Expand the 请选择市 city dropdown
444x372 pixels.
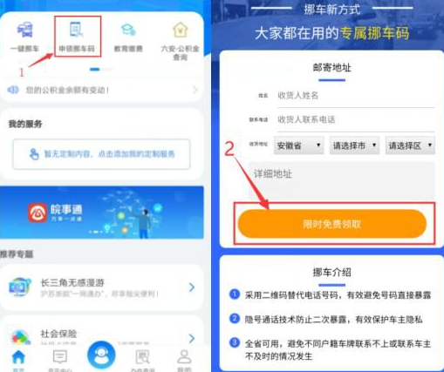(x=354, y=145)
